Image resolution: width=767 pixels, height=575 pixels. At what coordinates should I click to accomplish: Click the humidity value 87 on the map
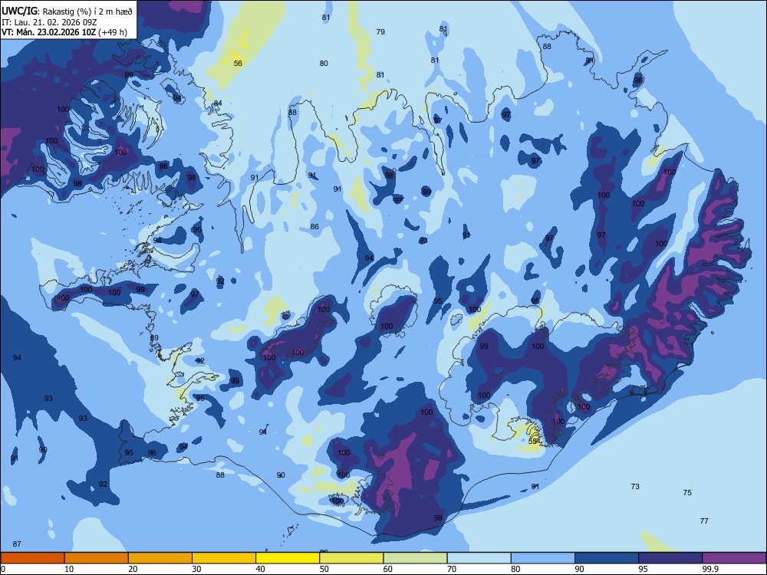pyautogui.click(x=17, y=544)
